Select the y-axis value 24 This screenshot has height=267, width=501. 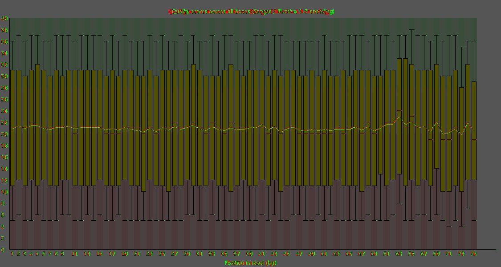coord(4,111)
